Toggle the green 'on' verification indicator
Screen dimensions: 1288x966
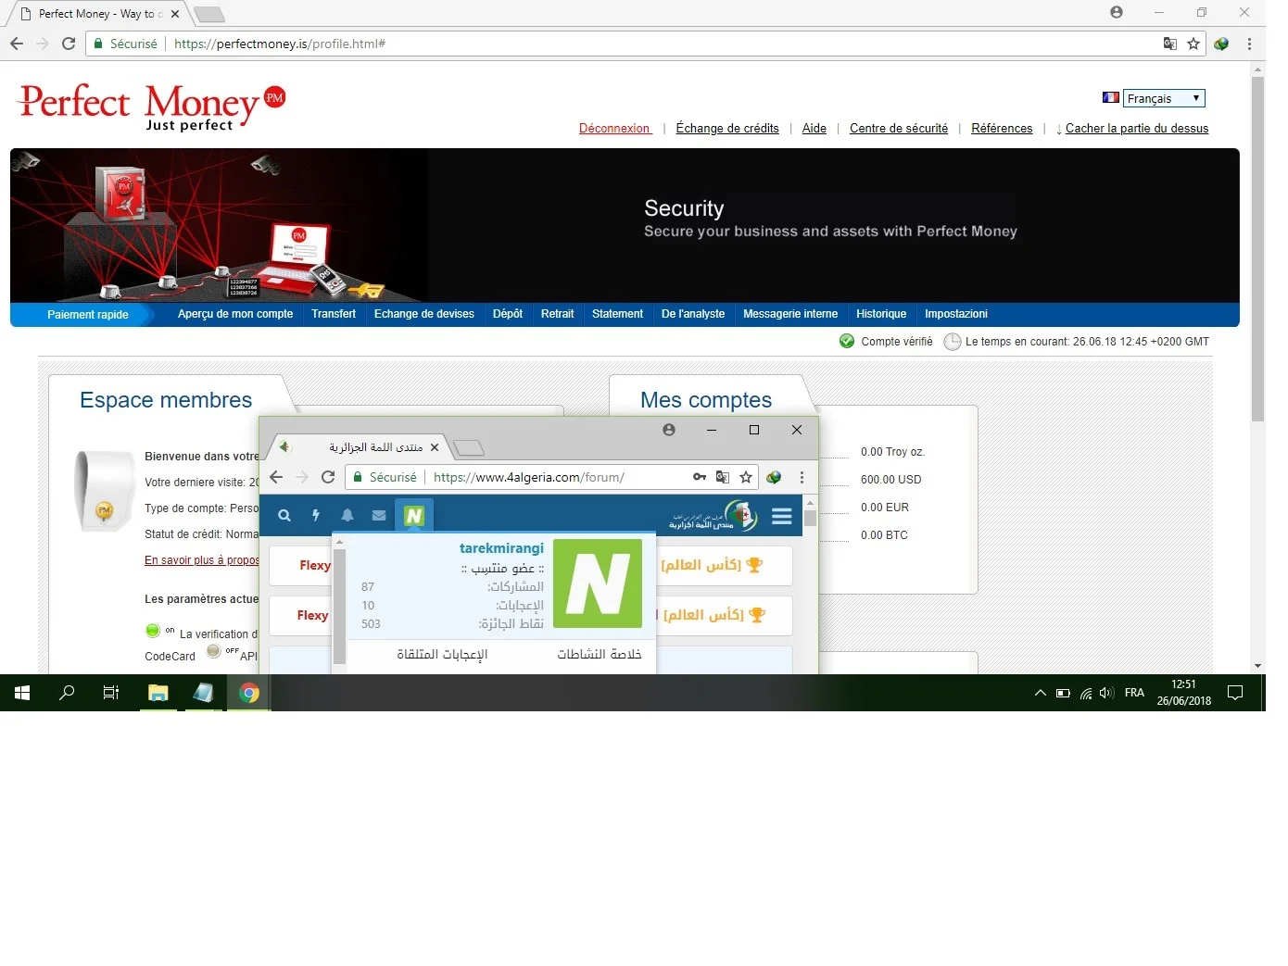pos(153,631)
